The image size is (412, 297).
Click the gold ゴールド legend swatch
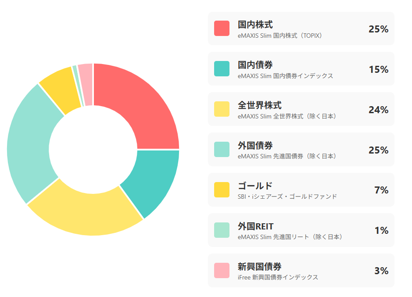[222, 190]
